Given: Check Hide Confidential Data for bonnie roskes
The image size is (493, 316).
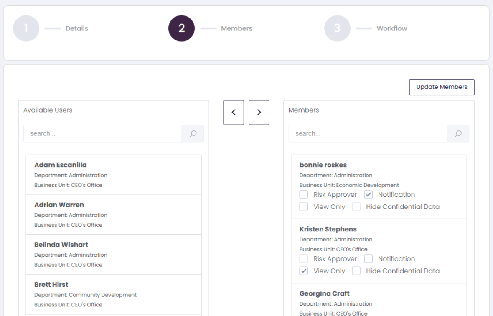Looking at the screenshot, I should click(x=356, y=207).
